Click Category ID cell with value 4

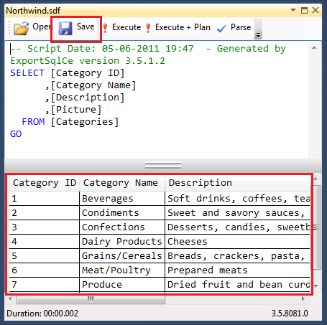coord(45,242)
